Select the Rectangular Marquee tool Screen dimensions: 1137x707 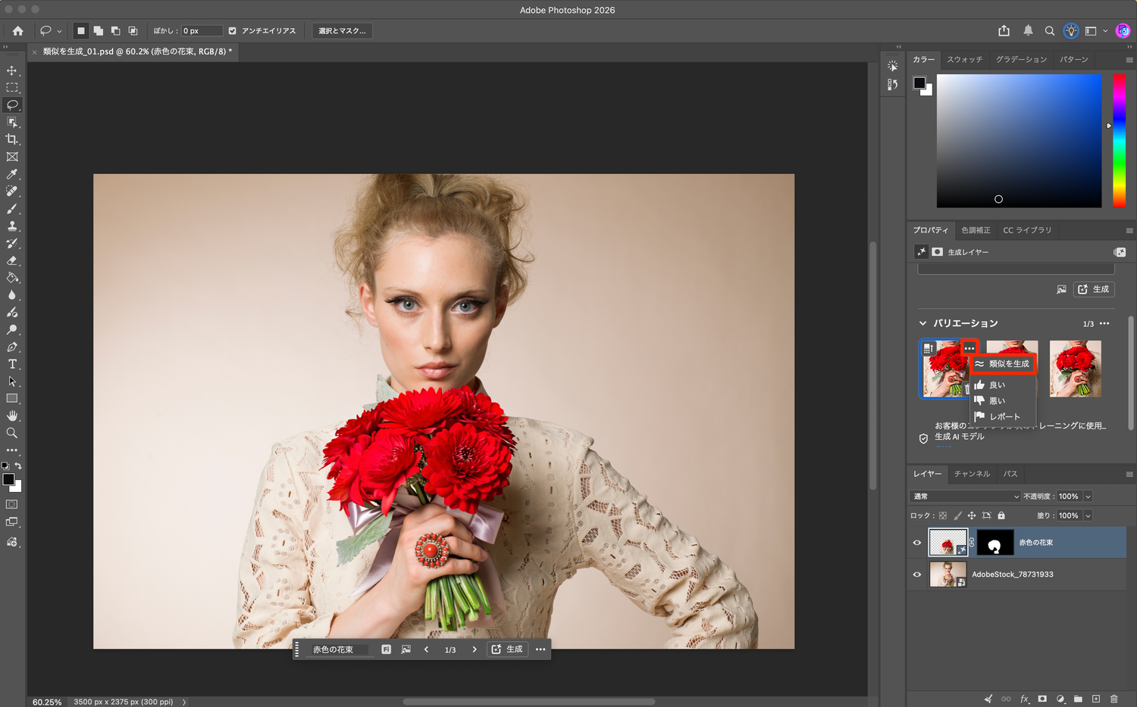tap(12, 88)
